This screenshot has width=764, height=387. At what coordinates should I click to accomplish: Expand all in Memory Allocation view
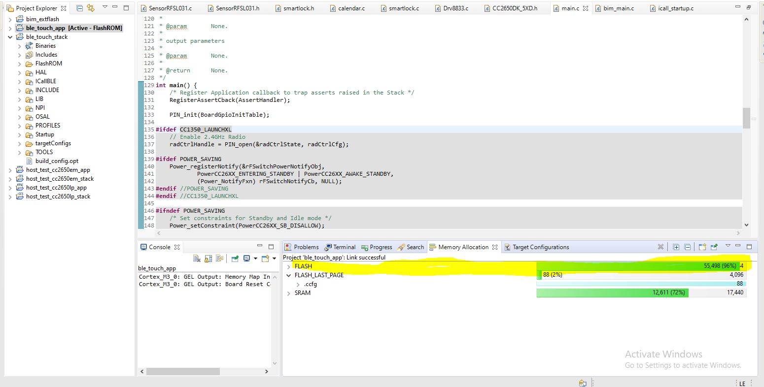(x=676, y=247)
